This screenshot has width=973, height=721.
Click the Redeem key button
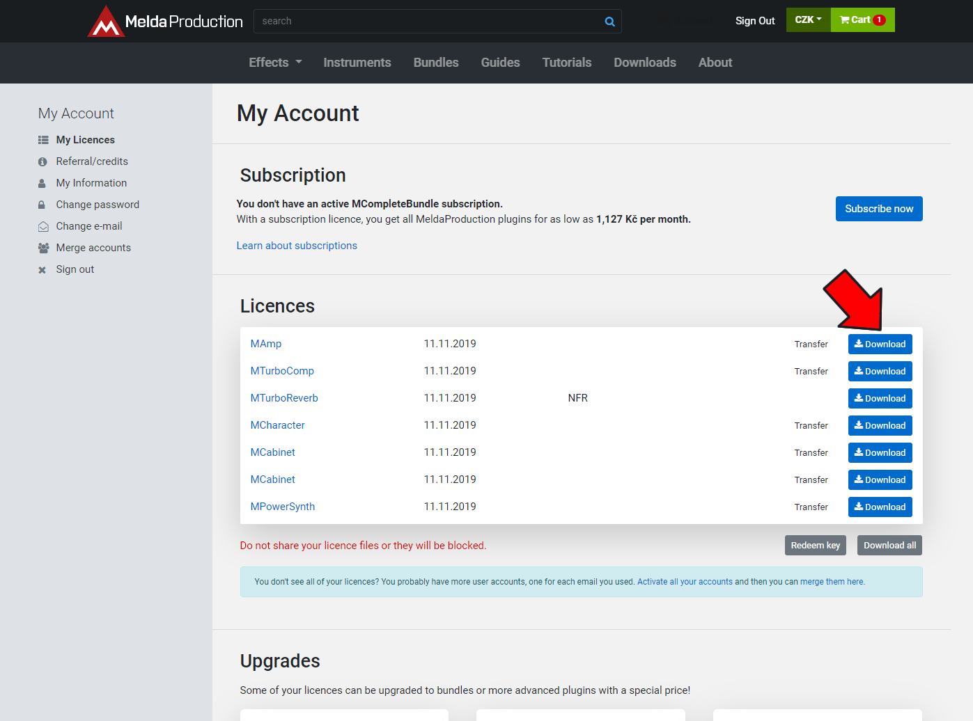click(x=815, y=546)
